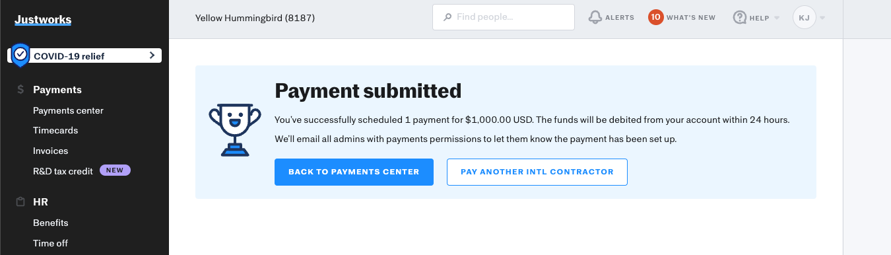This screenshot has width=891, height=255.
Task: Expand the account menu arrow beside KJ
Action: [822, 18]
